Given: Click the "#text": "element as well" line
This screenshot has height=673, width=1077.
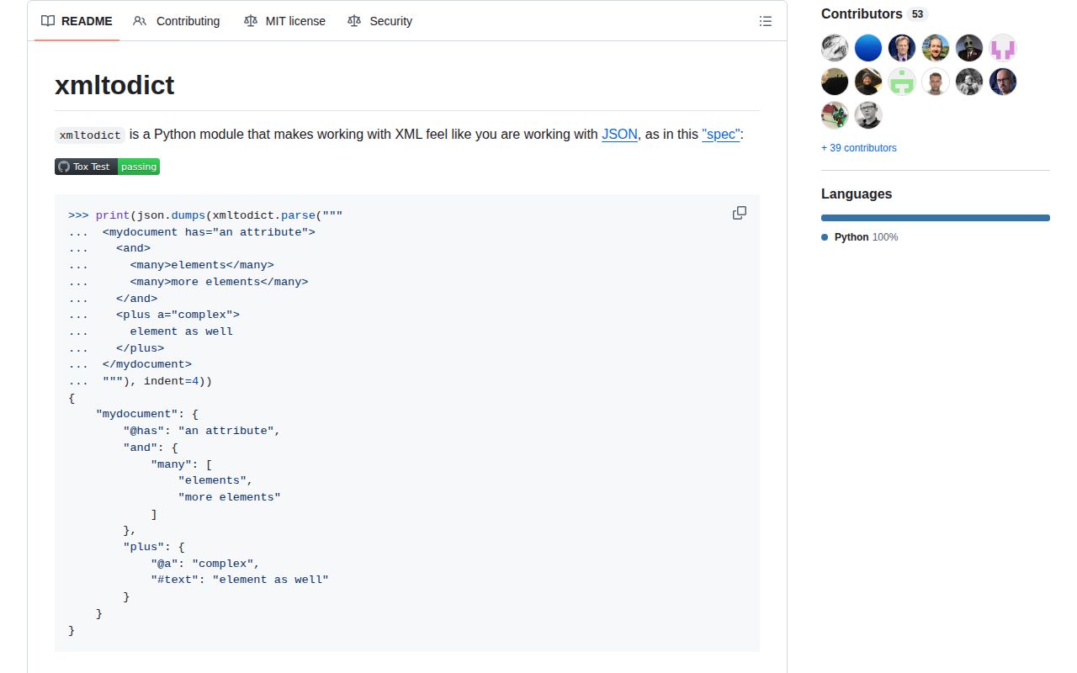Looking at the screenshot, I should (240, 580).
